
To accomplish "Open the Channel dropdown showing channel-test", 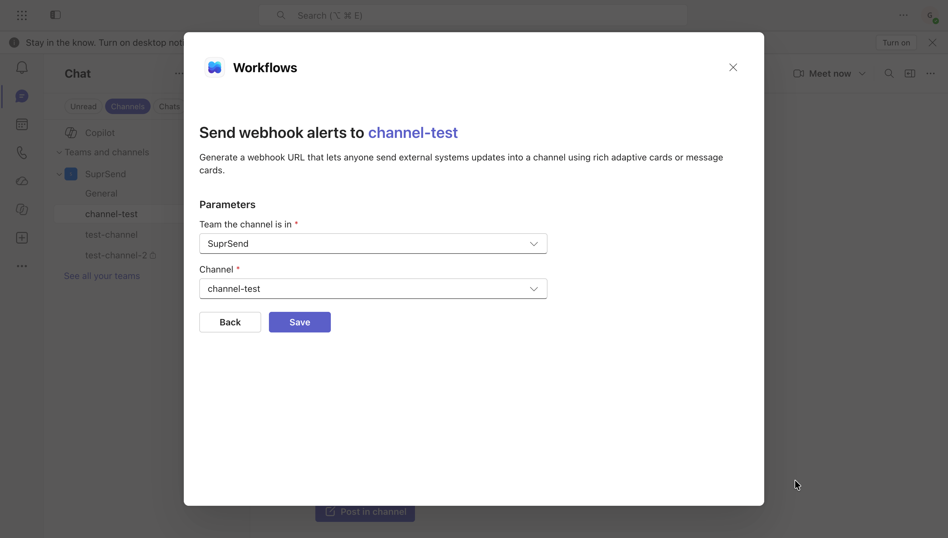I will click(373, 289).
